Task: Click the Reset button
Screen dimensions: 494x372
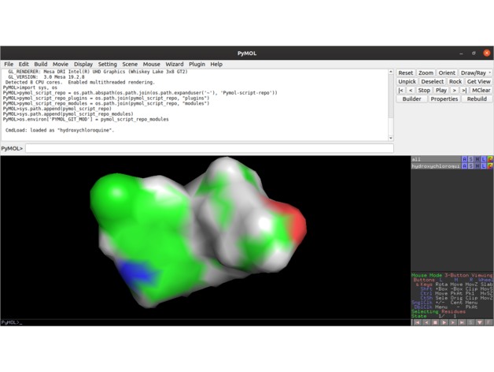Action: tap(405, 73)
